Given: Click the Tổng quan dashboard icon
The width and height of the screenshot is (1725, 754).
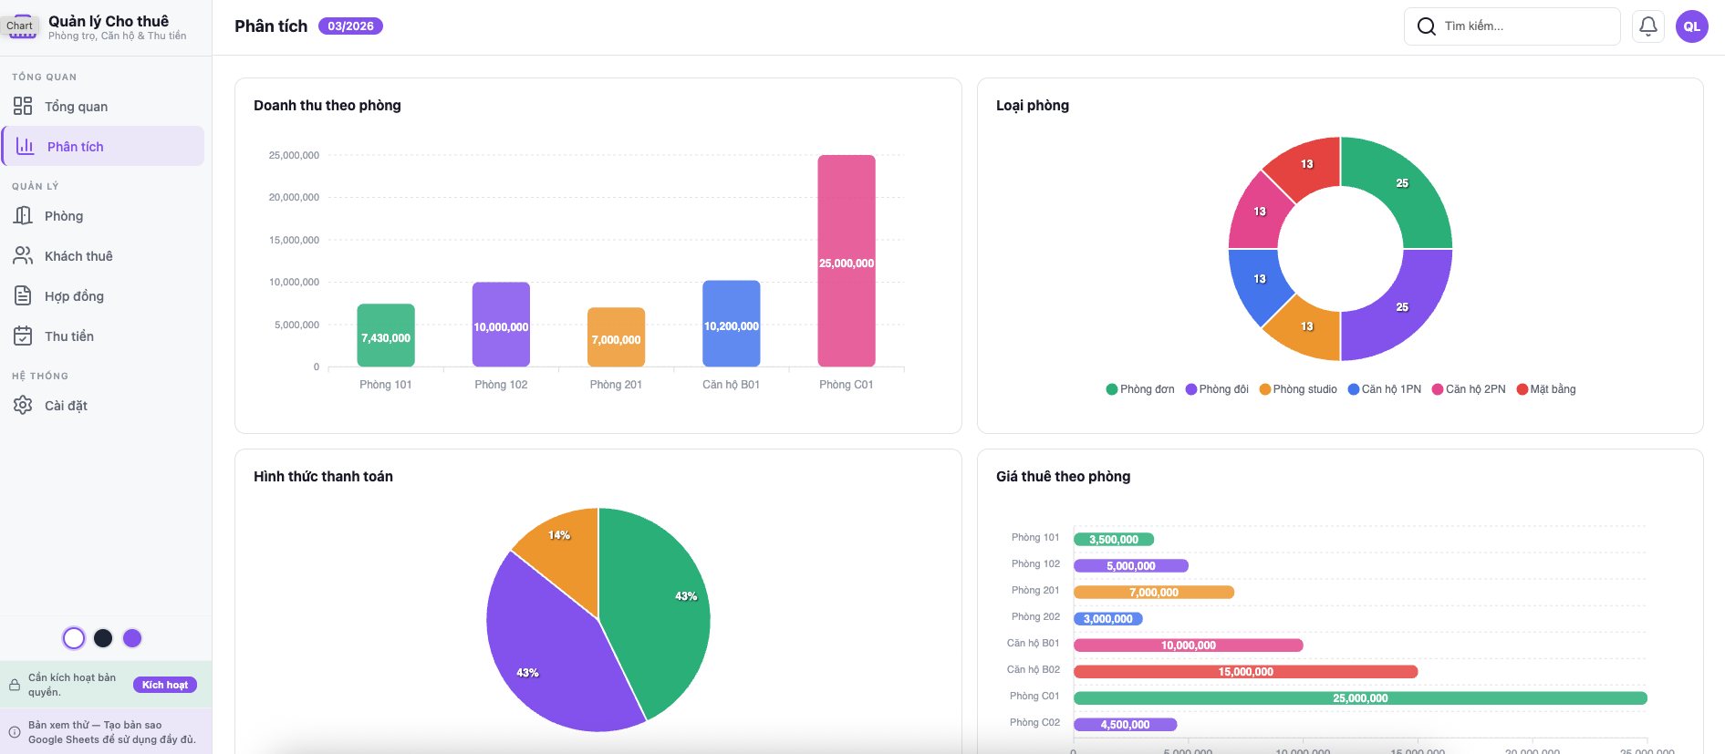Looking at the screenshot, I should pos(23,107).
